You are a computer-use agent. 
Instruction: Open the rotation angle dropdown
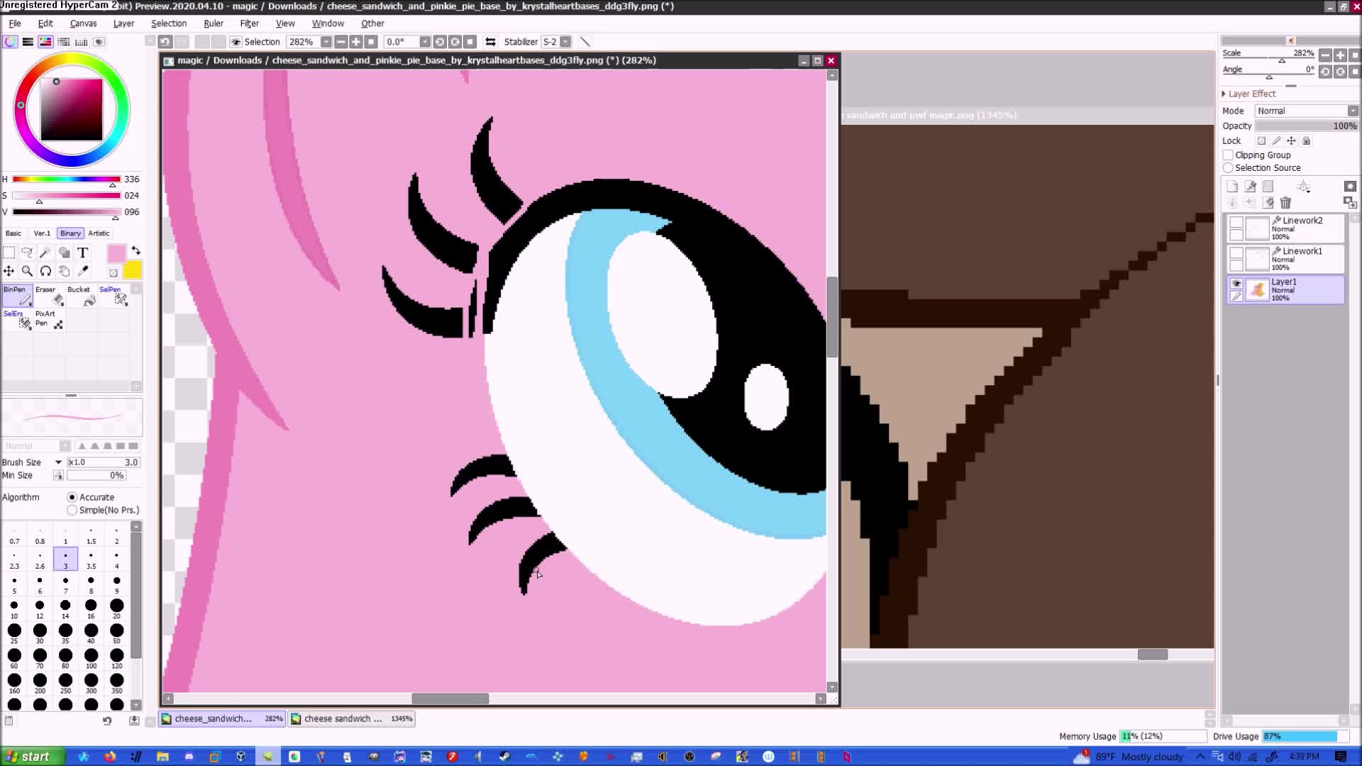pyautogui.click(x=424, y=42)
